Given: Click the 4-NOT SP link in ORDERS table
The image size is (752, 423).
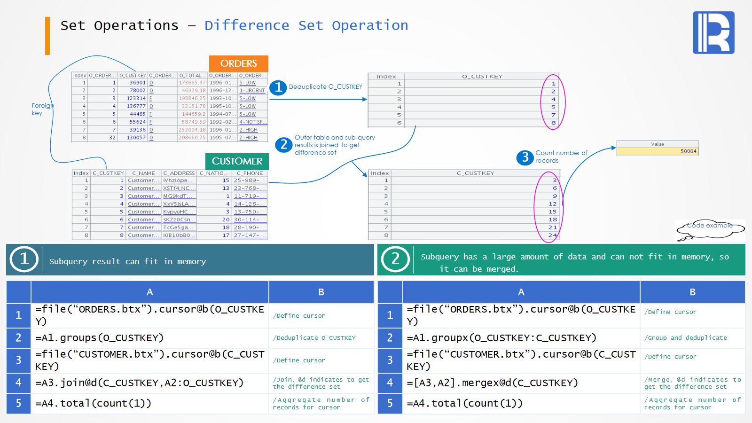Looking at the screenshot, I should 252,122.
